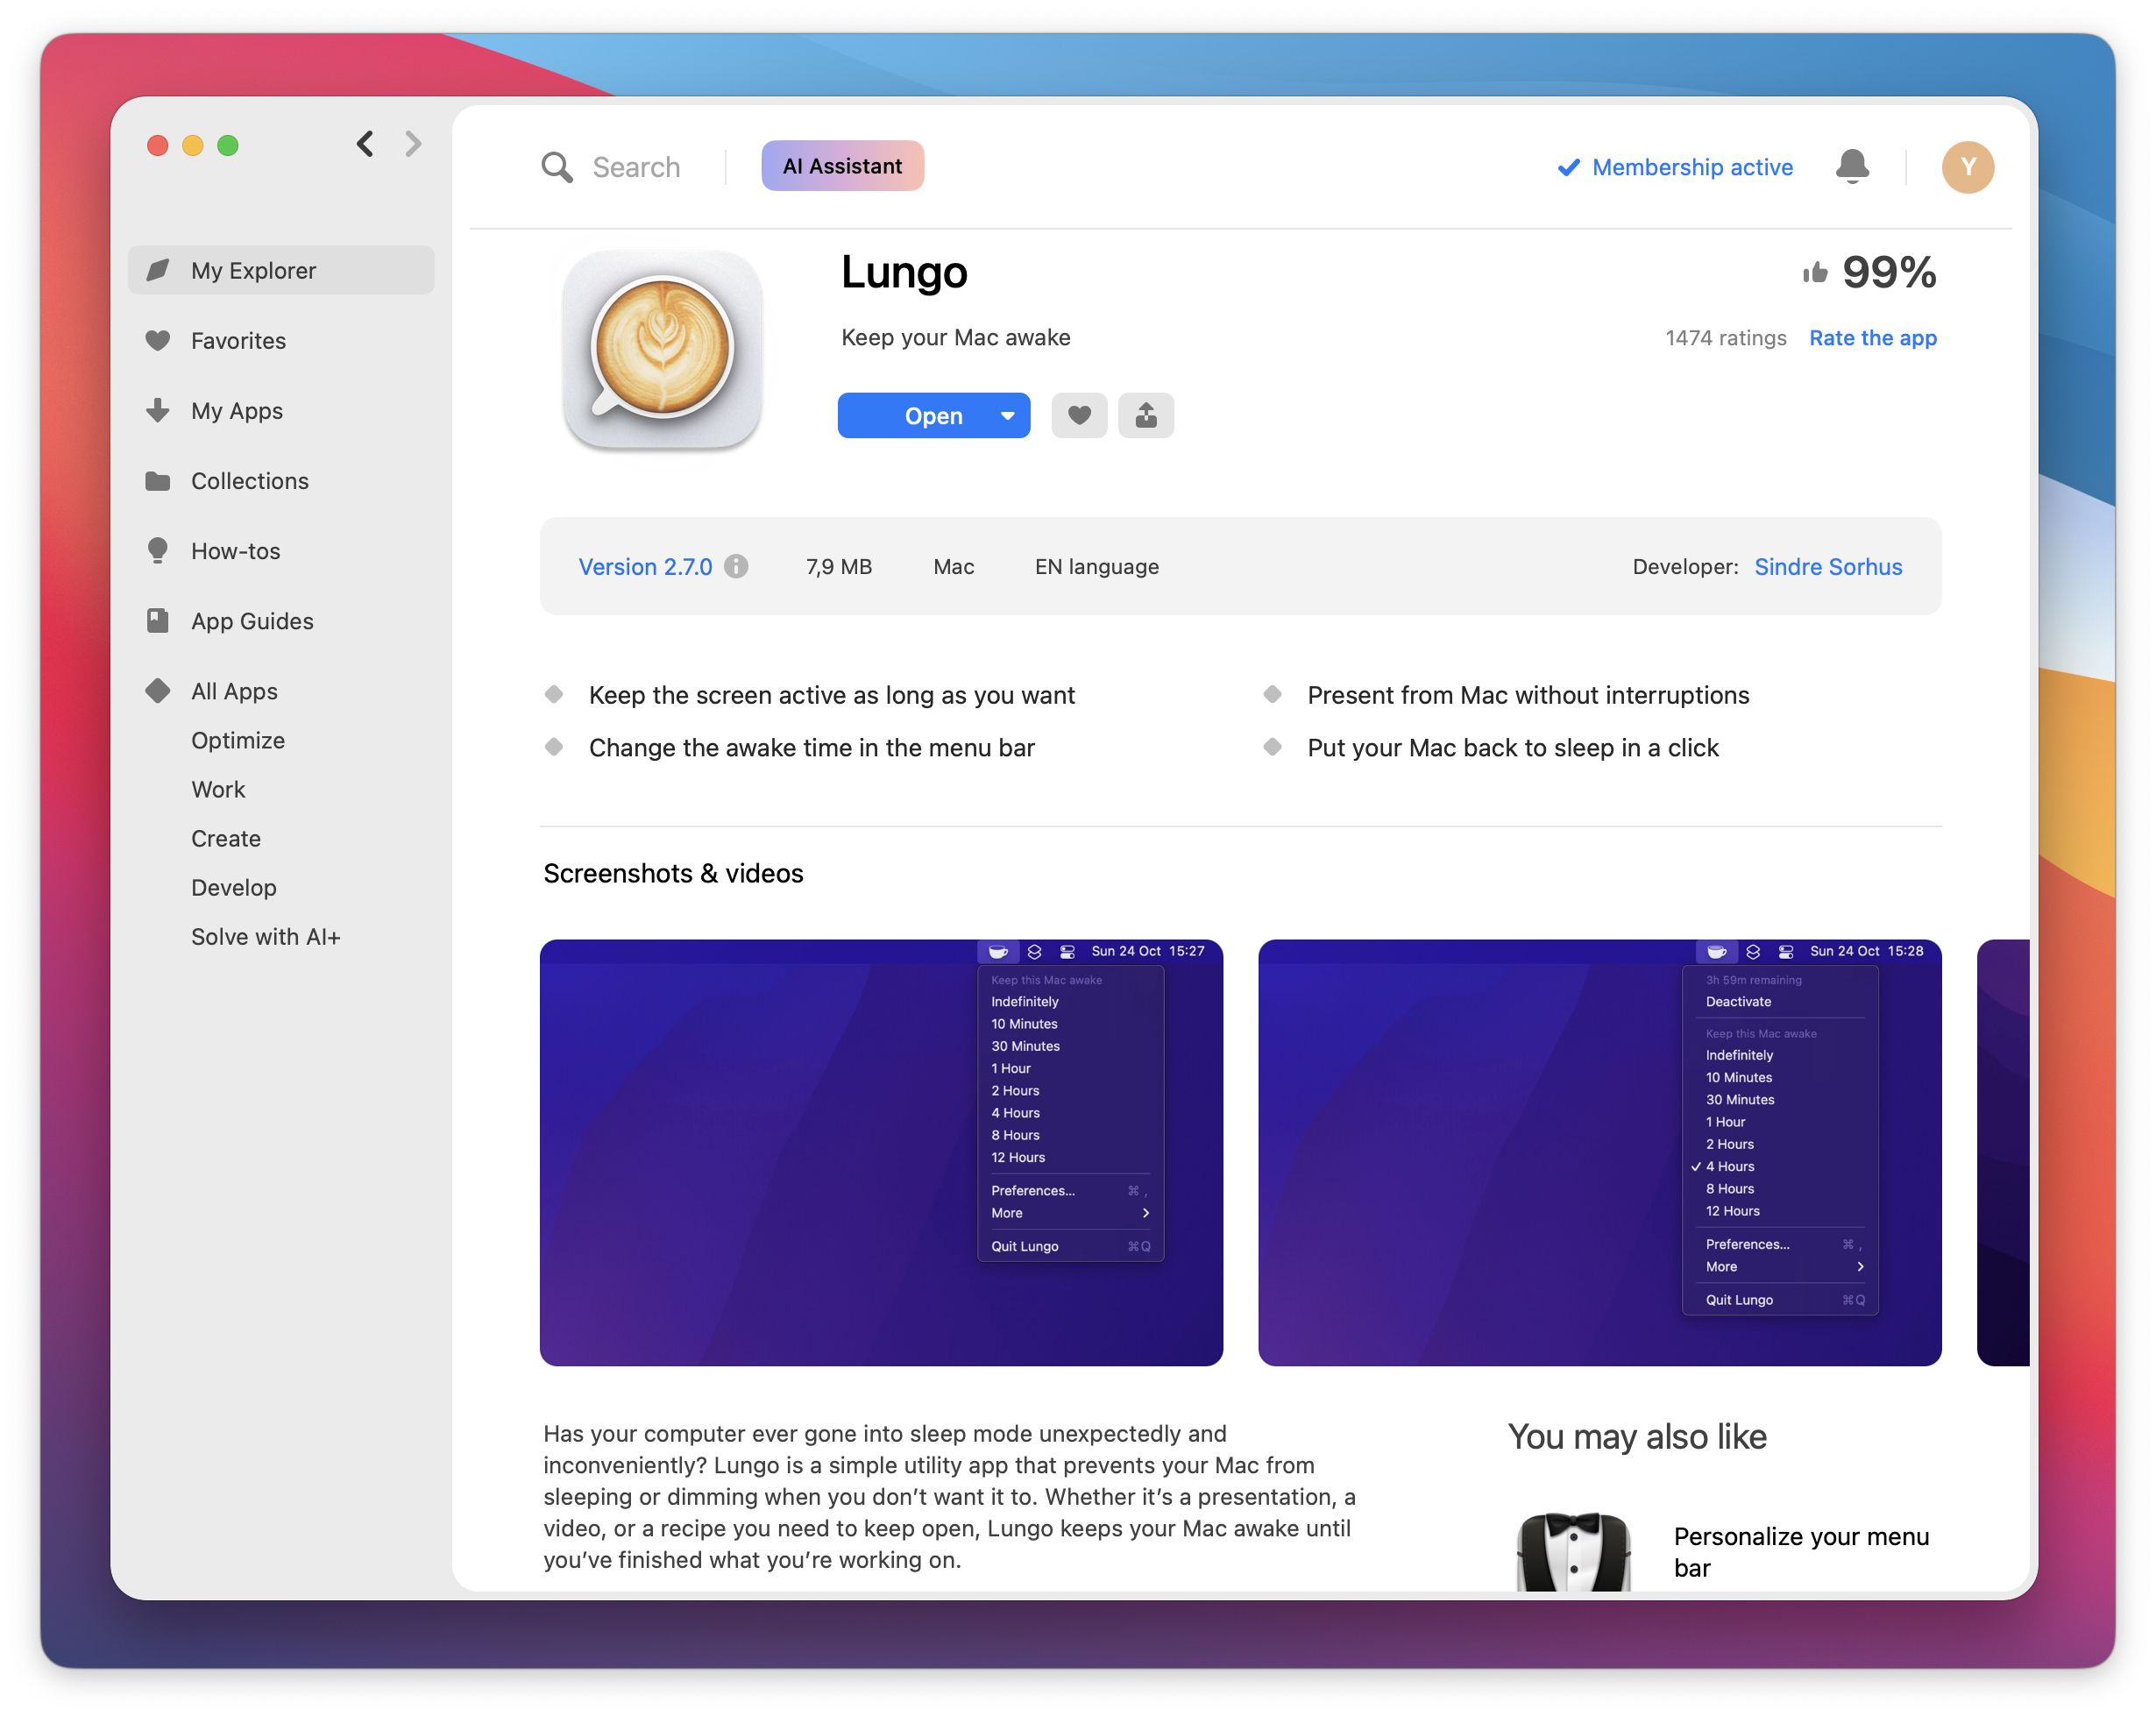The width and height of the screenshot is (2156, 1716).
Task: Open second screenshot dated 15:28
Action: (x=1599, y=1152)
